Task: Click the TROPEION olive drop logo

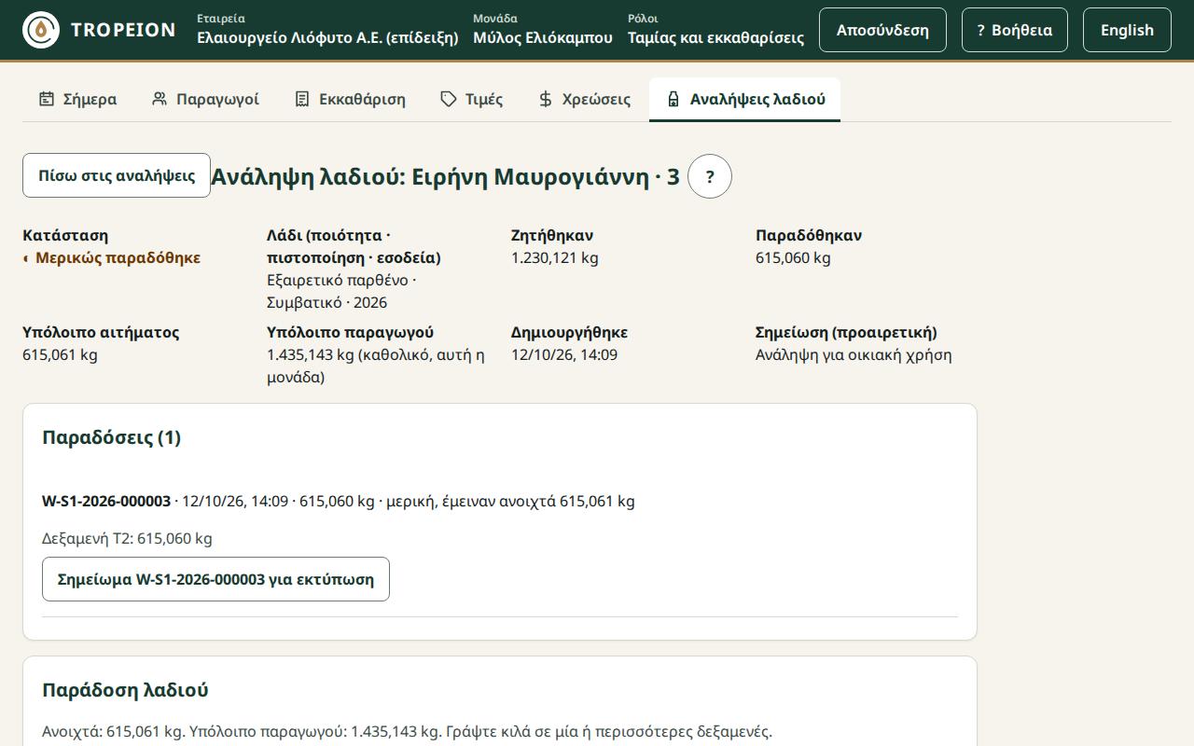Action: pos(40,30)
